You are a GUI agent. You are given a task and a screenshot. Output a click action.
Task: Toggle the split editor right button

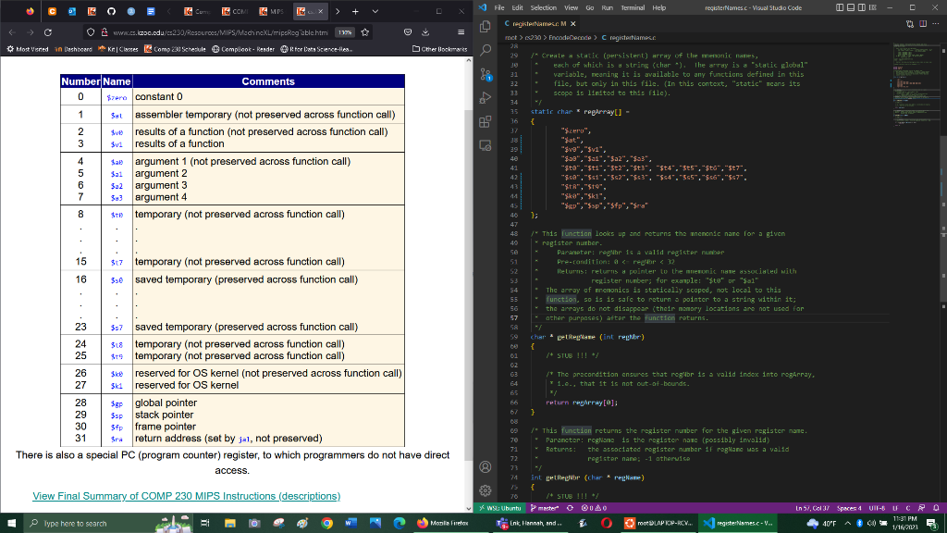(921, 23)
